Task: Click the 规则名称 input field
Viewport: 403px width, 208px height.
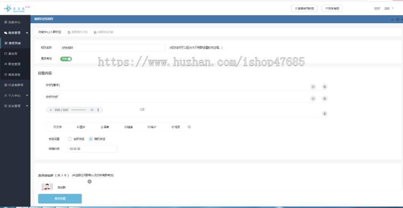Action: (112, 48)
